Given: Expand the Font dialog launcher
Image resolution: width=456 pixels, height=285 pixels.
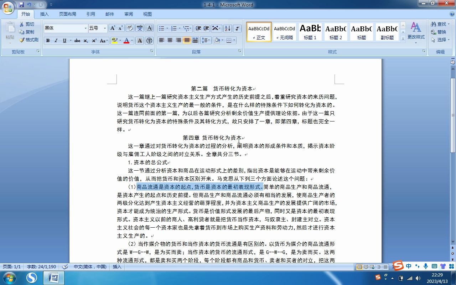Looking at the screenshot, I should tap(151, 51).
